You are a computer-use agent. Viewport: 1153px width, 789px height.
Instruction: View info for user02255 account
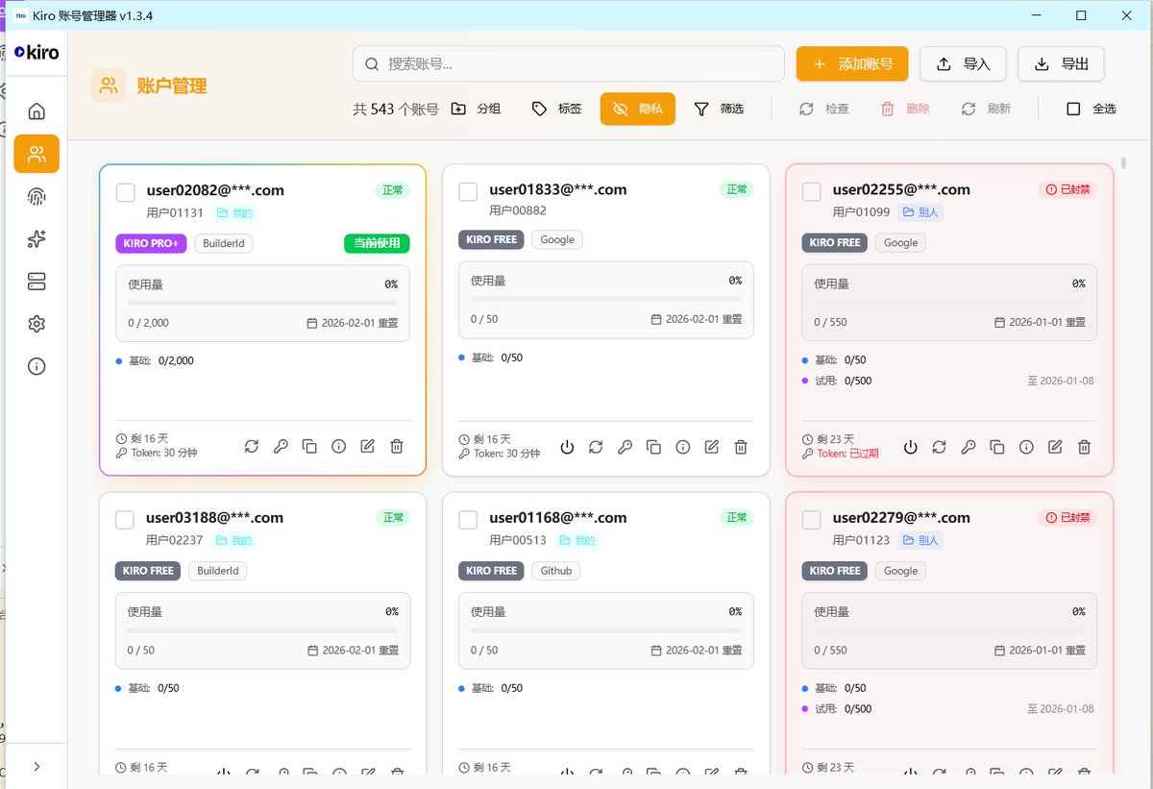[x=1026, y=447]
